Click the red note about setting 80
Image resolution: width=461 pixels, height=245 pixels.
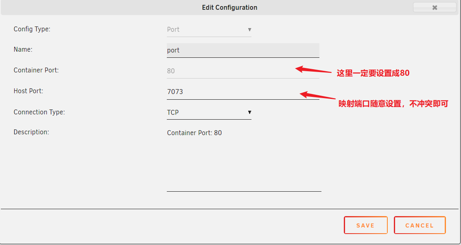(x=373, y=73)
